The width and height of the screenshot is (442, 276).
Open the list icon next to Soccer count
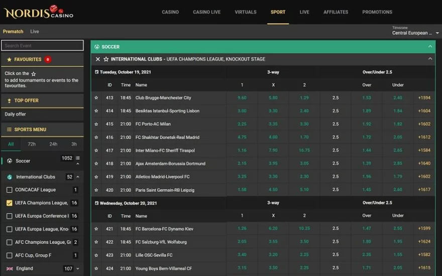(x=77, y=158)
